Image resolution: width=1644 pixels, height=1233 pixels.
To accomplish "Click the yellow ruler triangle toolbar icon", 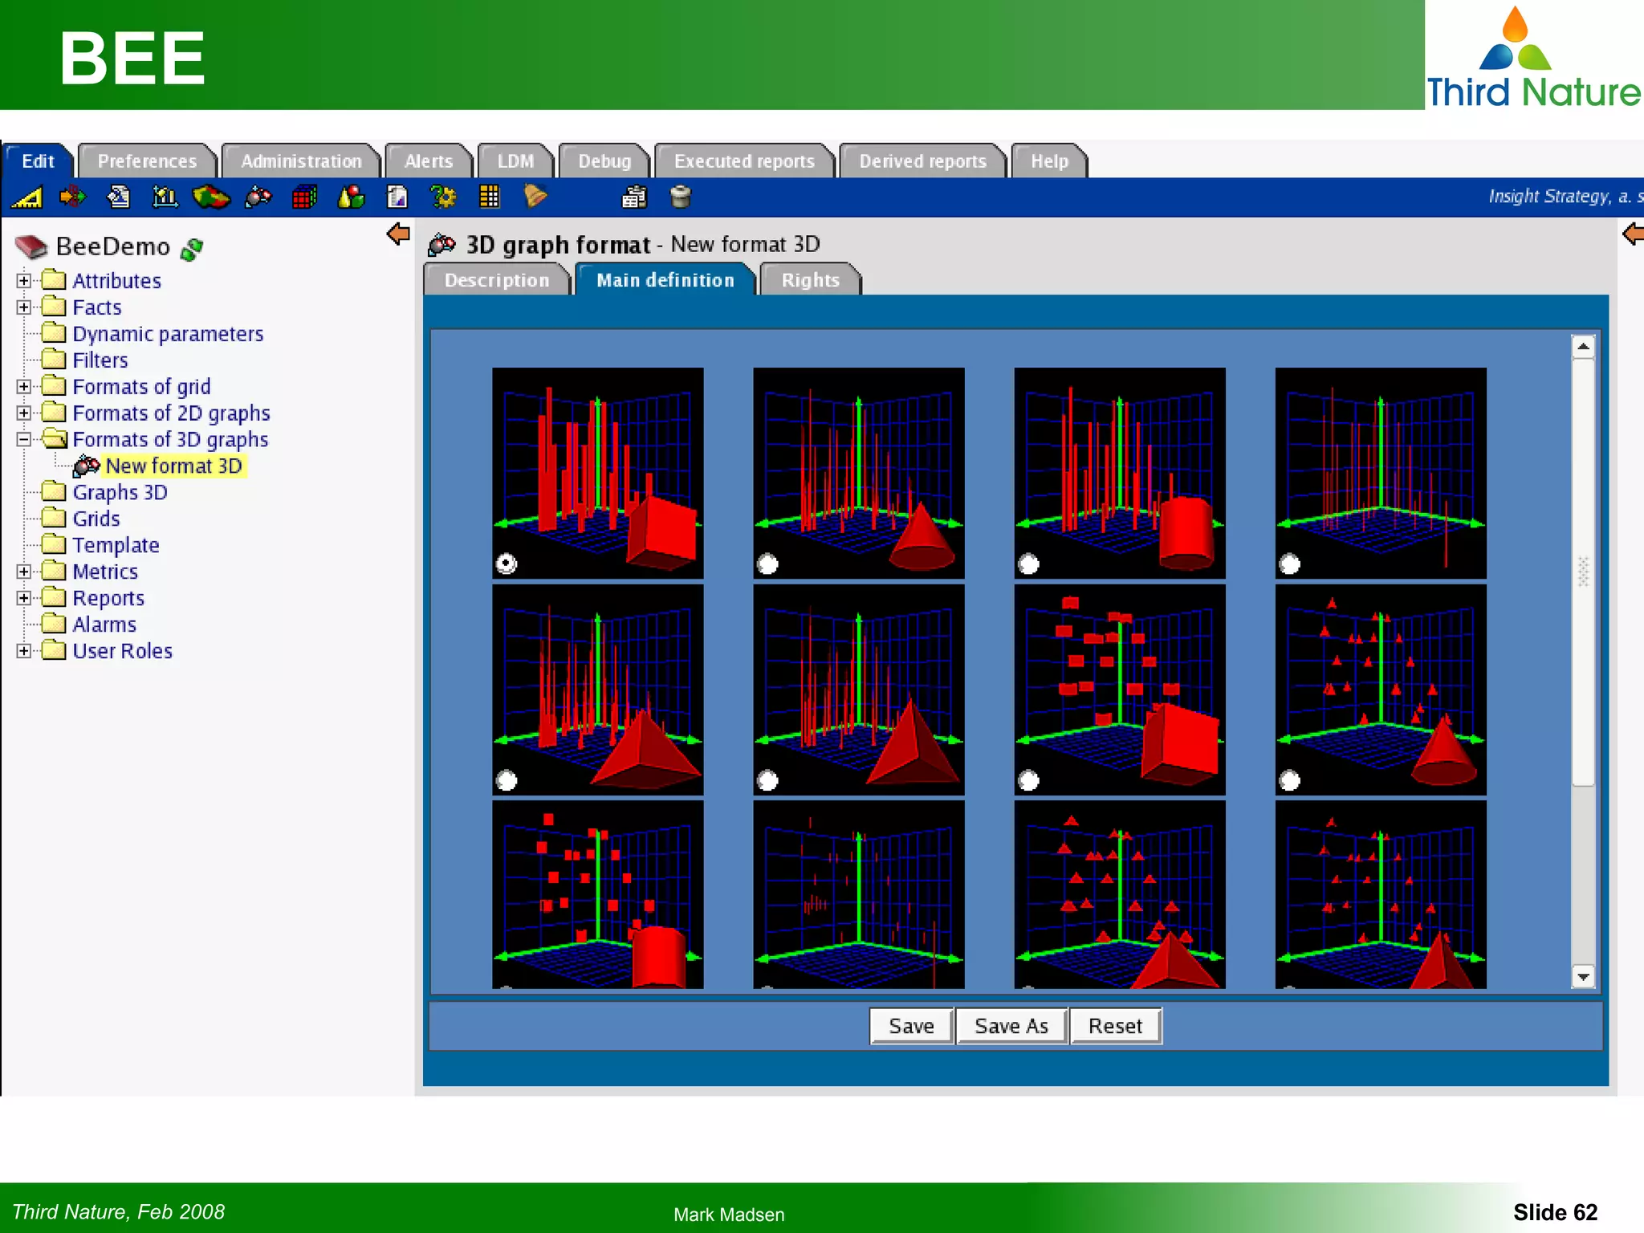I will [27, 197].
